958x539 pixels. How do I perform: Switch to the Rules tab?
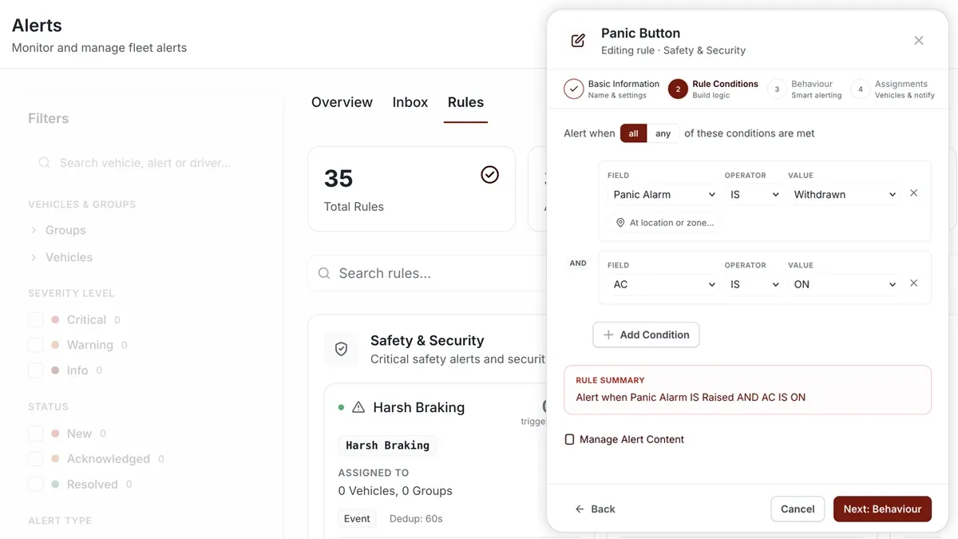tap(465, 102)
